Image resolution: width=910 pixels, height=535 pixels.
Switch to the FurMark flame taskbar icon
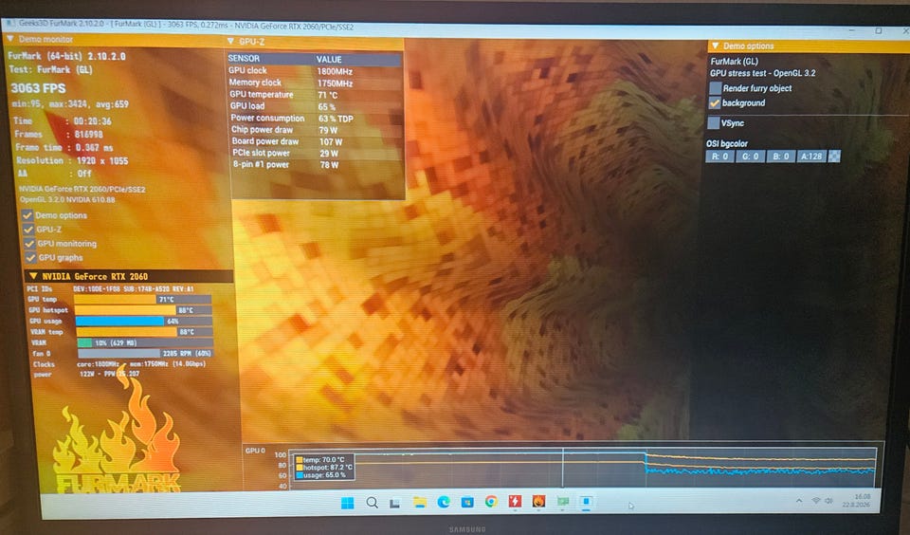coord(538,501)
